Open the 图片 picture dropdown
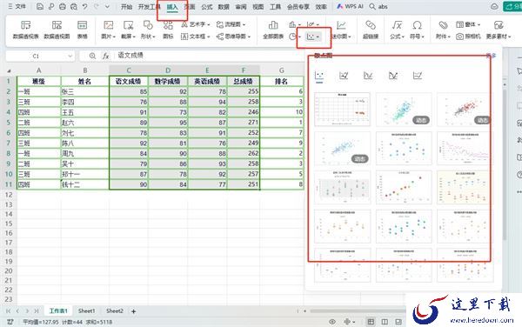This screenshot has width=522, height=327. (x=109, y=30)
